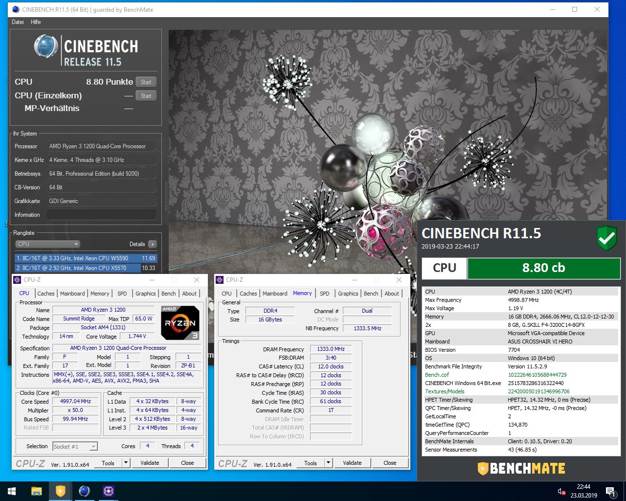
Task: Click the Information input field
Action: [102, 215]
